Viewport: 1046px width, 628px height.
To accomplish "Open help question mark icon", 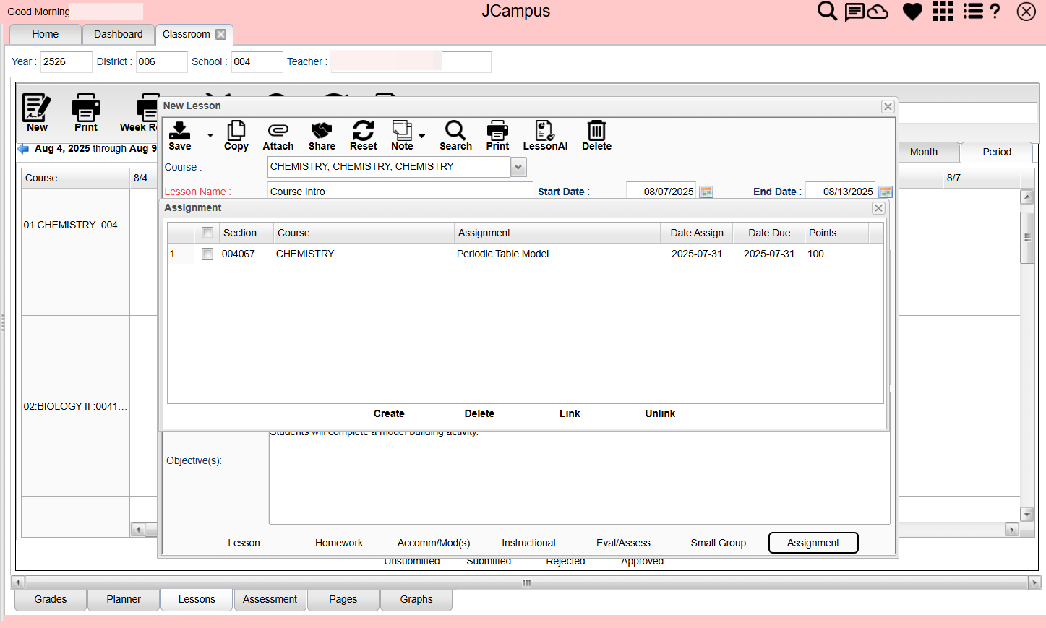I will click(x=995, y=11).
